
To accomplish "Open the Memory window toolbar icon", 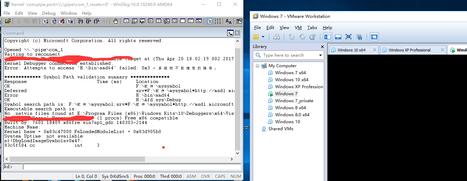I will [158, 21].
